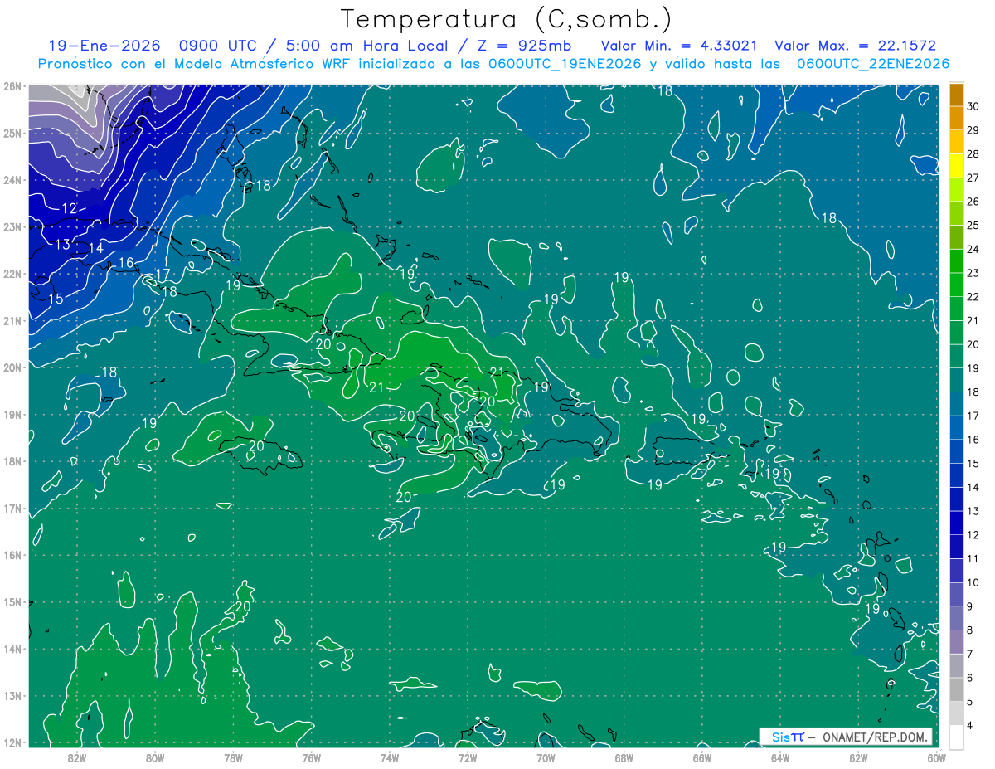Click the '78W' longitude axis label
The height and width of the screenshot is (769, 995).
pos(233,757)
